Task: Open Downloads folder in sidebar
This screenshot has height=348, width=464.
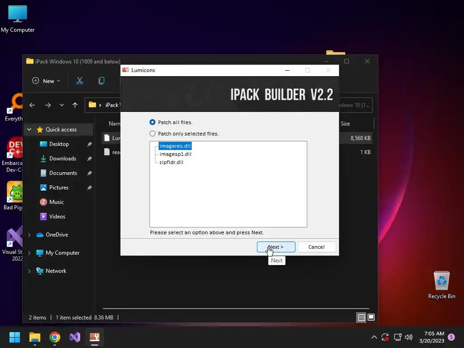Action: [x=63, y=158]
